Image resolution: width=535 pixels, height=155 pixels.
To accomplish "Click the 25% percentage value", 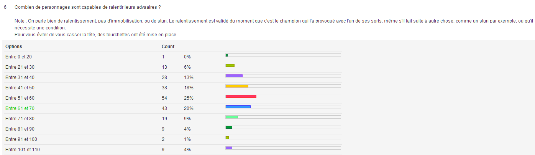I will tap(189, 98).
